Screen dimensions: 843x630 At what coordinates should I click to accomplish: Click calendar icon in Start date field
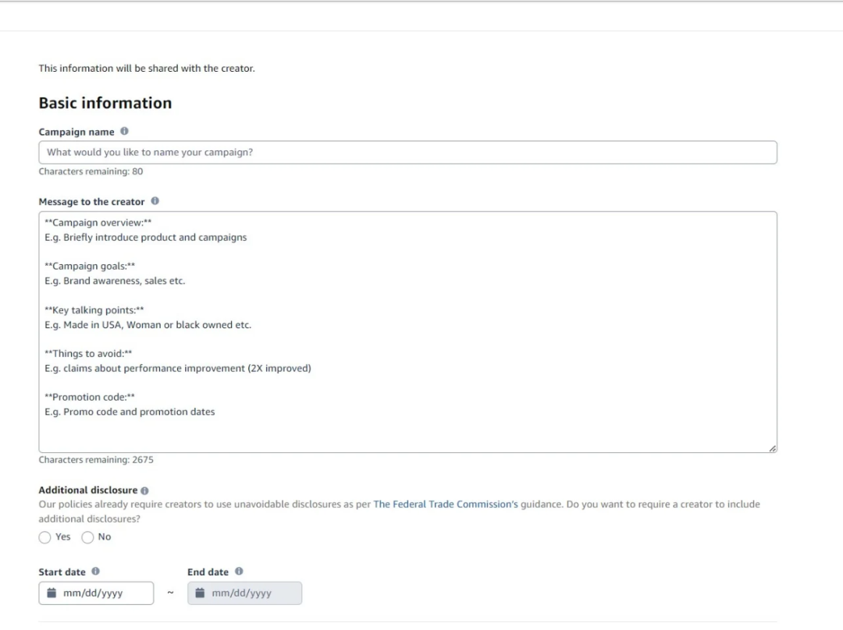coord(52,593)
